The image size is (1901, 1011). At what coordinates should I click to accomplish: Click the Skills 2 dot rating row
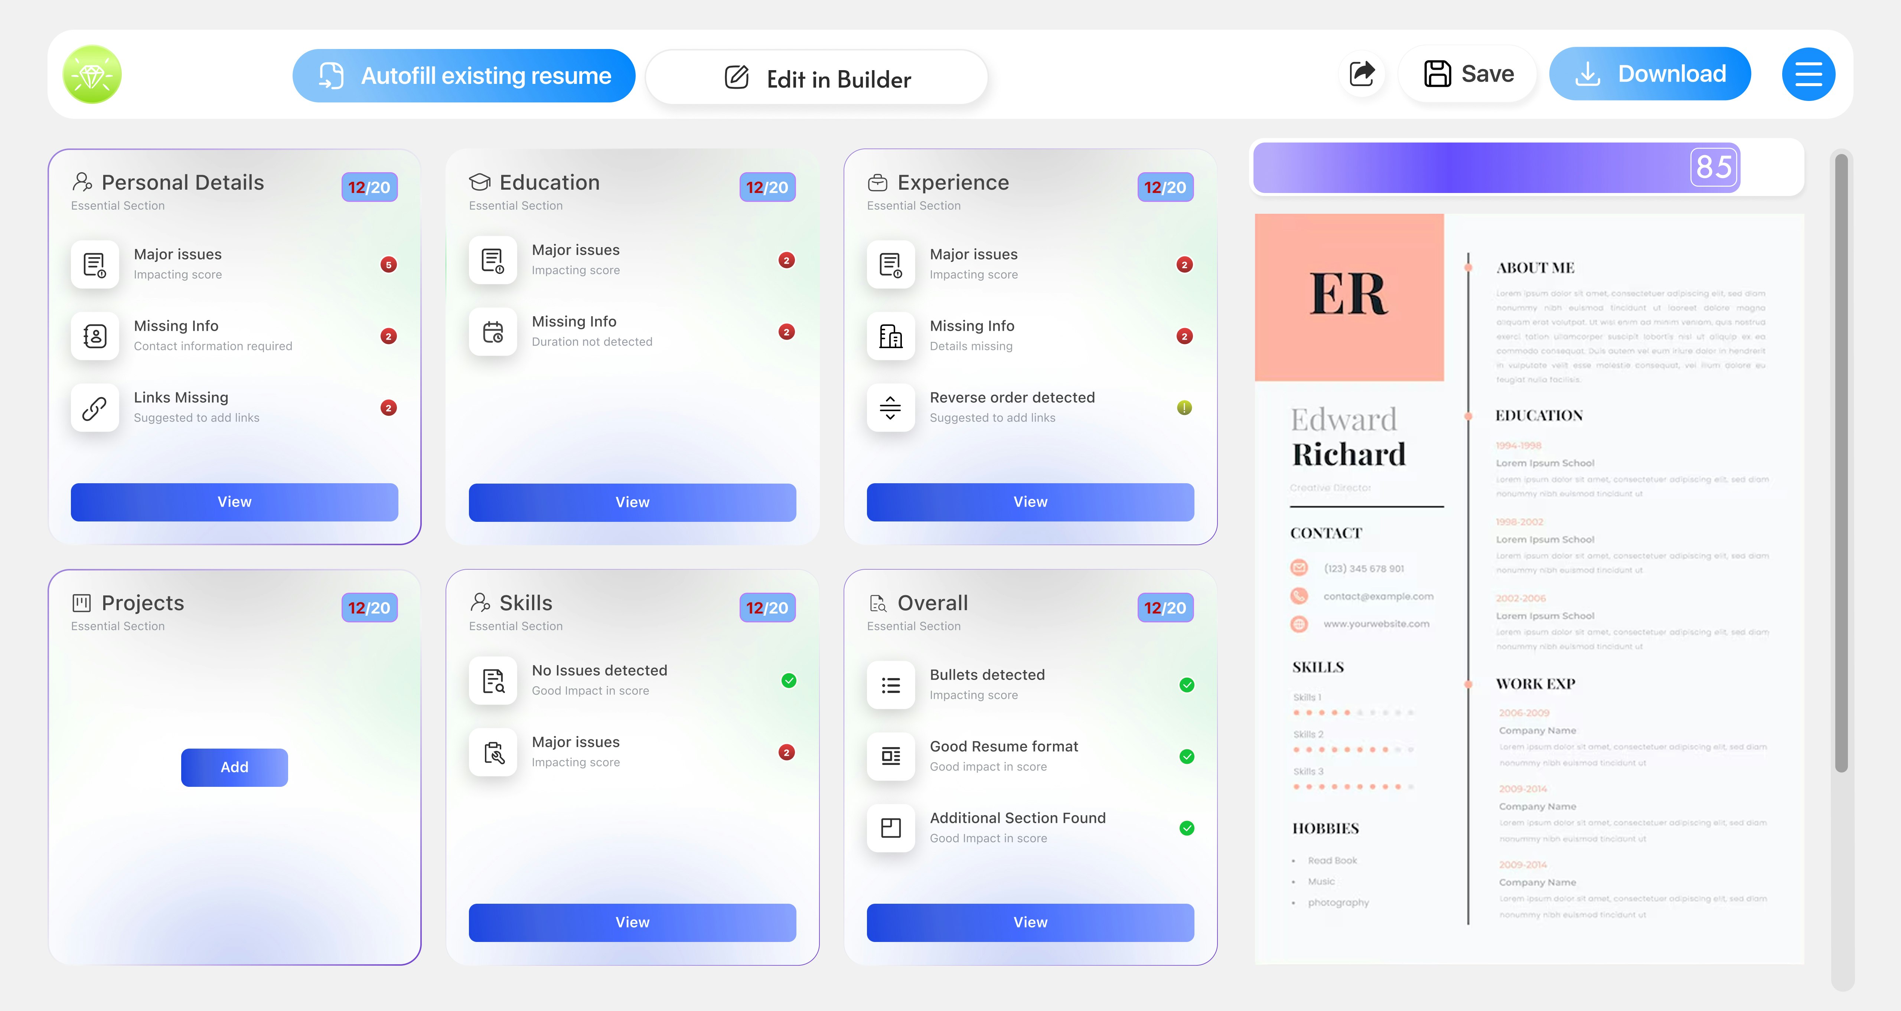click(x=1353, y=749)
